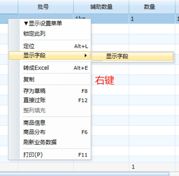The image size is (179, 176).
Task: Open 商品信息 from context menu
Action: 50,123
